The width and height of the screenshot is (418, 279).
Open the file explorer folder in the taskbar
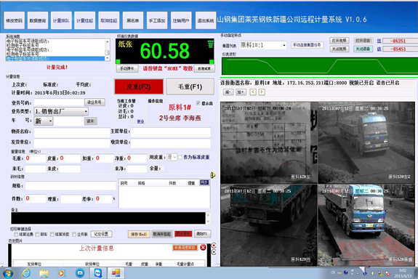tap(44, 273)
